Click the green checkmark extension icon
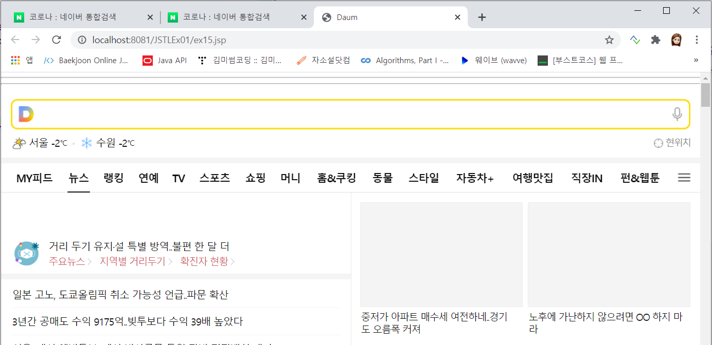The width and height of the screenshot is (712, 345). (635, 40)
